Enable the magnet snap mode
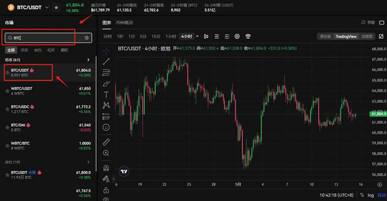This screenshot has height=201, width=387. coord(106,168)
